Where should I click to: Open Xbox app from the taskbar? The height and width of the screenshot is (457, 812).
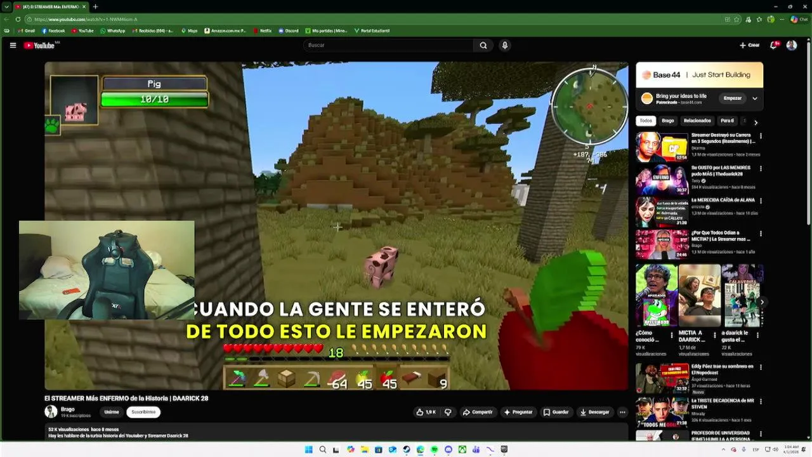tap(462, 449)
